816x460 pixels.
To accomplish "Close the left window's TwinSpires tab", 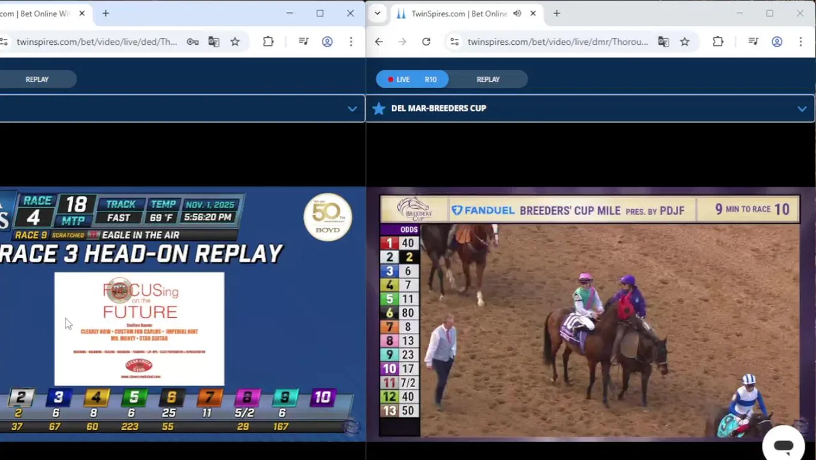I will (82, 13).
